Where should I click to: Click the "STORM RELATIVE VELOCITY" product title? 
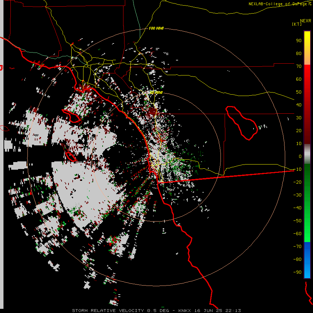point(108,311)
